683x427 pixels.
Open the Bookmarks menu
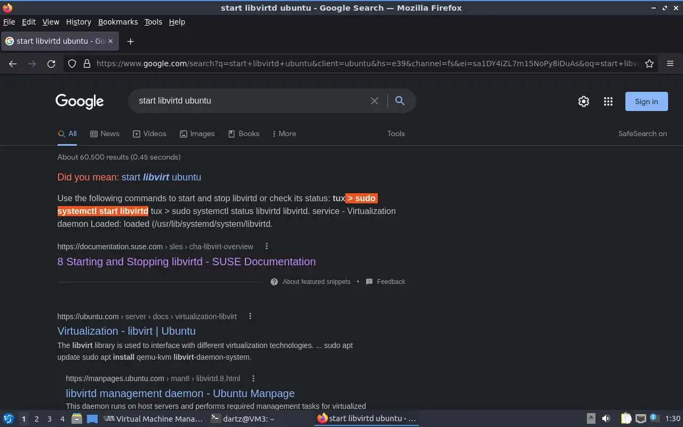[x=118, y=22]
